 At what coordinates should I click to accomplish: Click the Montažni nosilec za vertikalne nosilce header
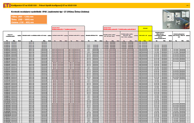(34, 35)
